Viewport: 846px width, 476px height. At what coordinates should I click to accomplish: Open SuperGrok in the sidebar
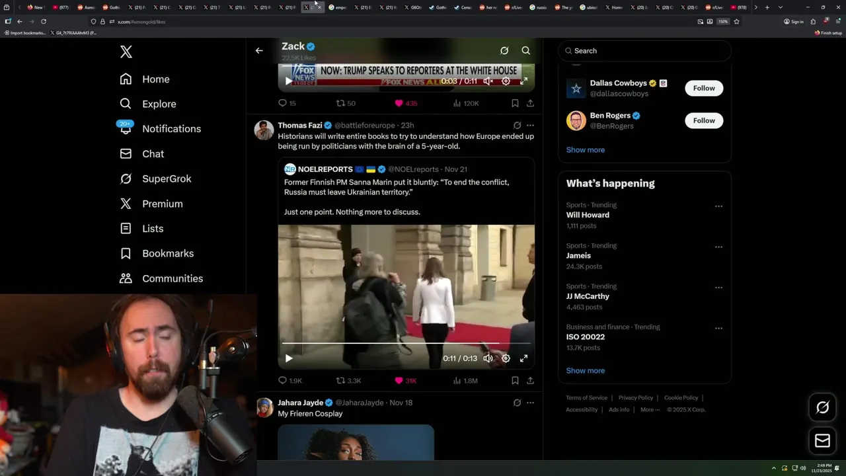pyautogui.click(x=155, y=179)
